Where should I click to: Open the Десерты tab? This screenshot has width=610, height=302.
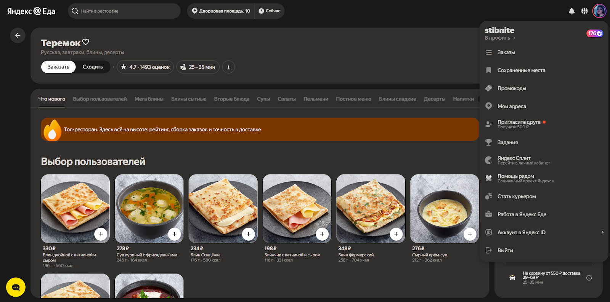coord(435,99)
